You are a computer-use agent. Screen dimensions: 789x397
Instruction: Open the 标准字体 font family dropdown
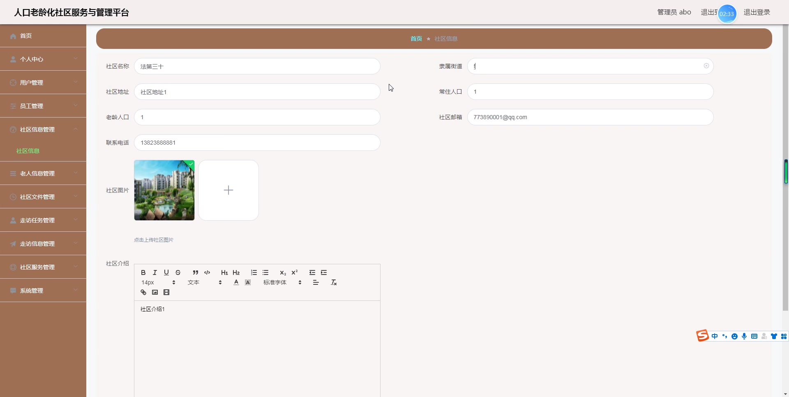click(x=281, y=282)
